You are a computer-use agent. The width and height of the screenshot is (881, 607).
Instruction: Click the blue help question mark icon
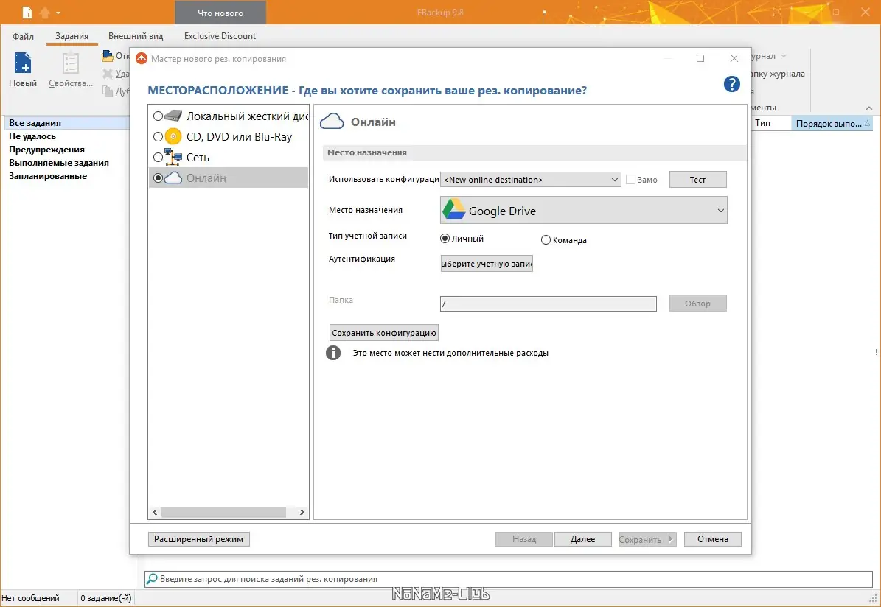(731, 84)
